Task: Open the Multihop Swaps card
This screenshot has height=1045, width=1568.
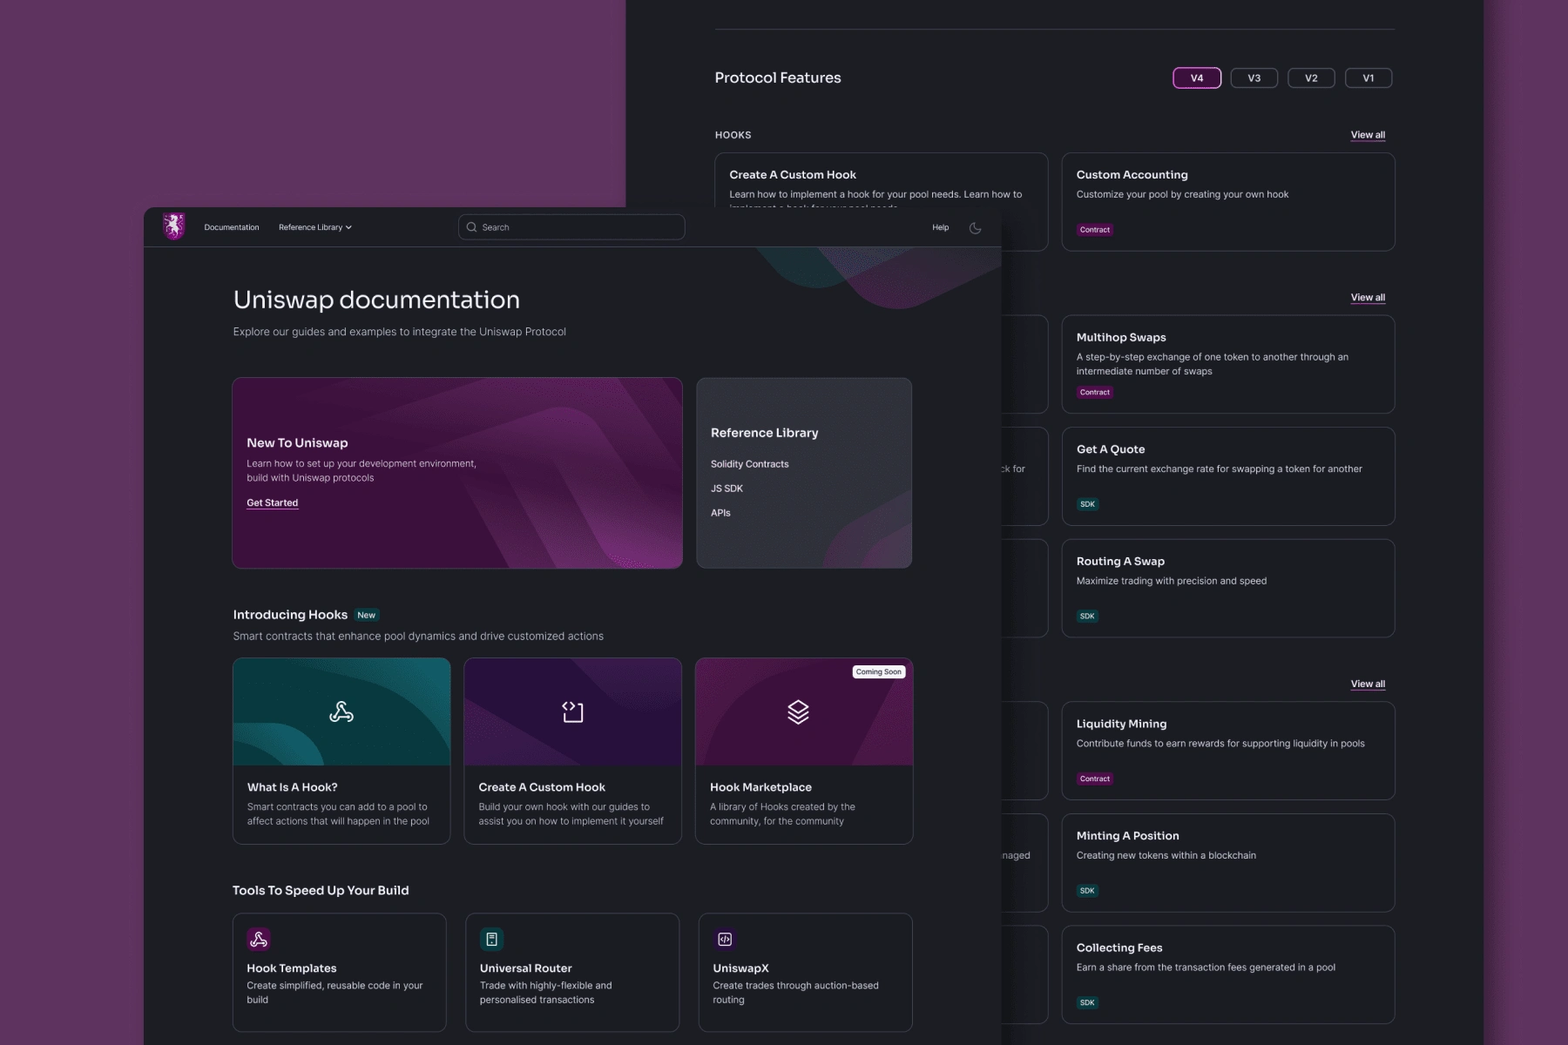Action: [x=1228, y=364]
